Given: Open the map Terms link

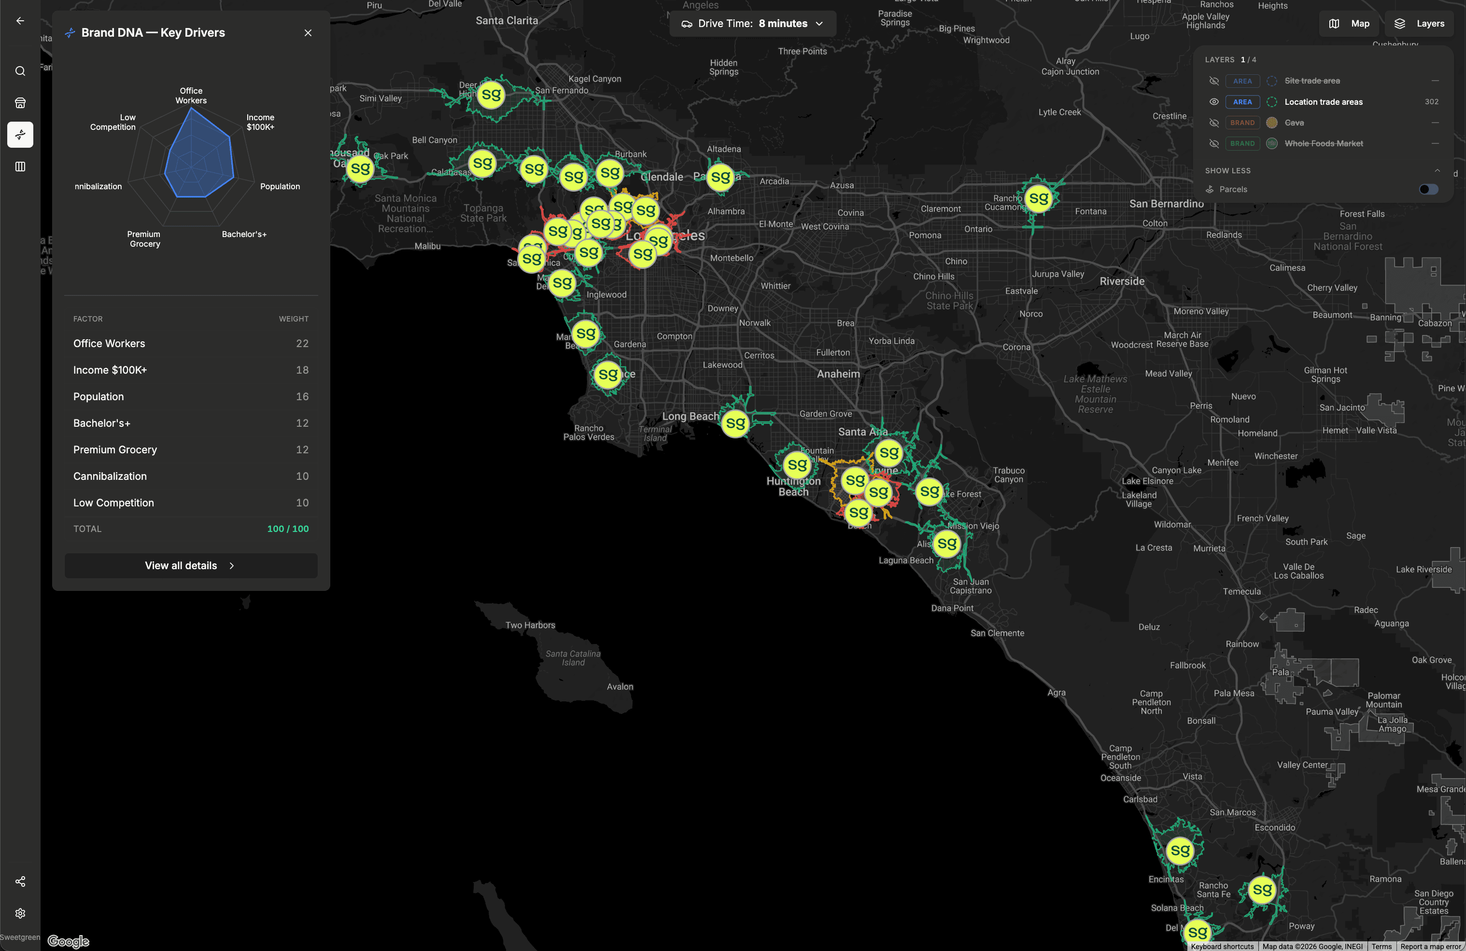Looking at the screenshot, I should click(x=1381, y=946).
